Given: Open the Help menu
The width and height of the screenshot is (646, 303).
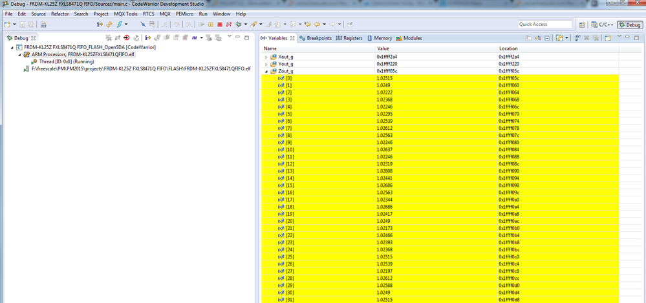Looking at the screenshot, I should 241,14.
